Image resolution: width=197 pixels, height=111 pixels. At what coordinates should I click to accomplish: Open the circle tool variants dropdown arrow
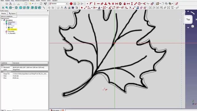(97, 8)
